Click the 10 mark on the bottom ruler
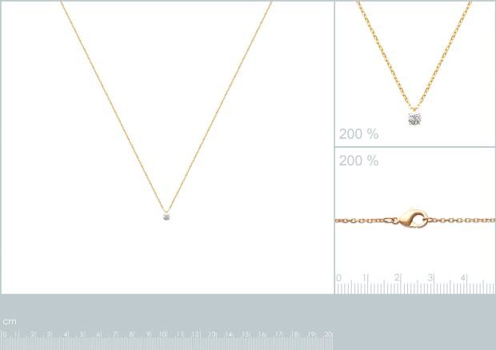Image resolution: width=496 pixels, height=350 pixels. tap(163, 334)
